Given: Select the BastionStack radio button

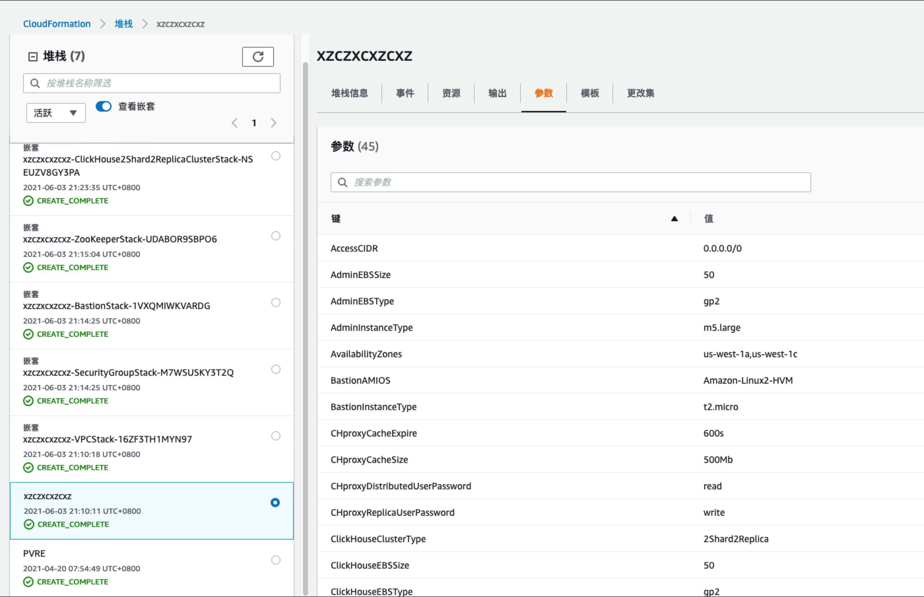Looking at the screenshot, I should (x=276, y=302).
